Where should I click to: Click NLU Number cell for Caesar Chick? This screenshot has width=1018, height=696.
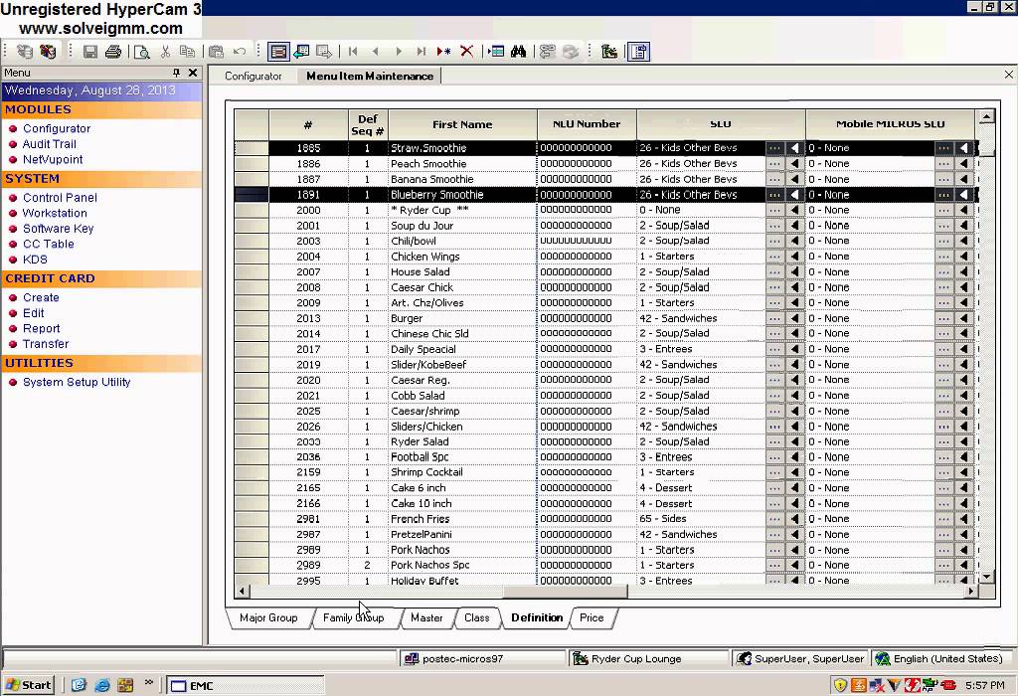[x=587, y=287]
